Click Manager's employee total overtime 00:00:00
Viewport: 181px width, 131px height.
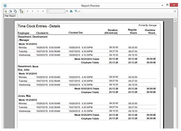coord(151,62)
